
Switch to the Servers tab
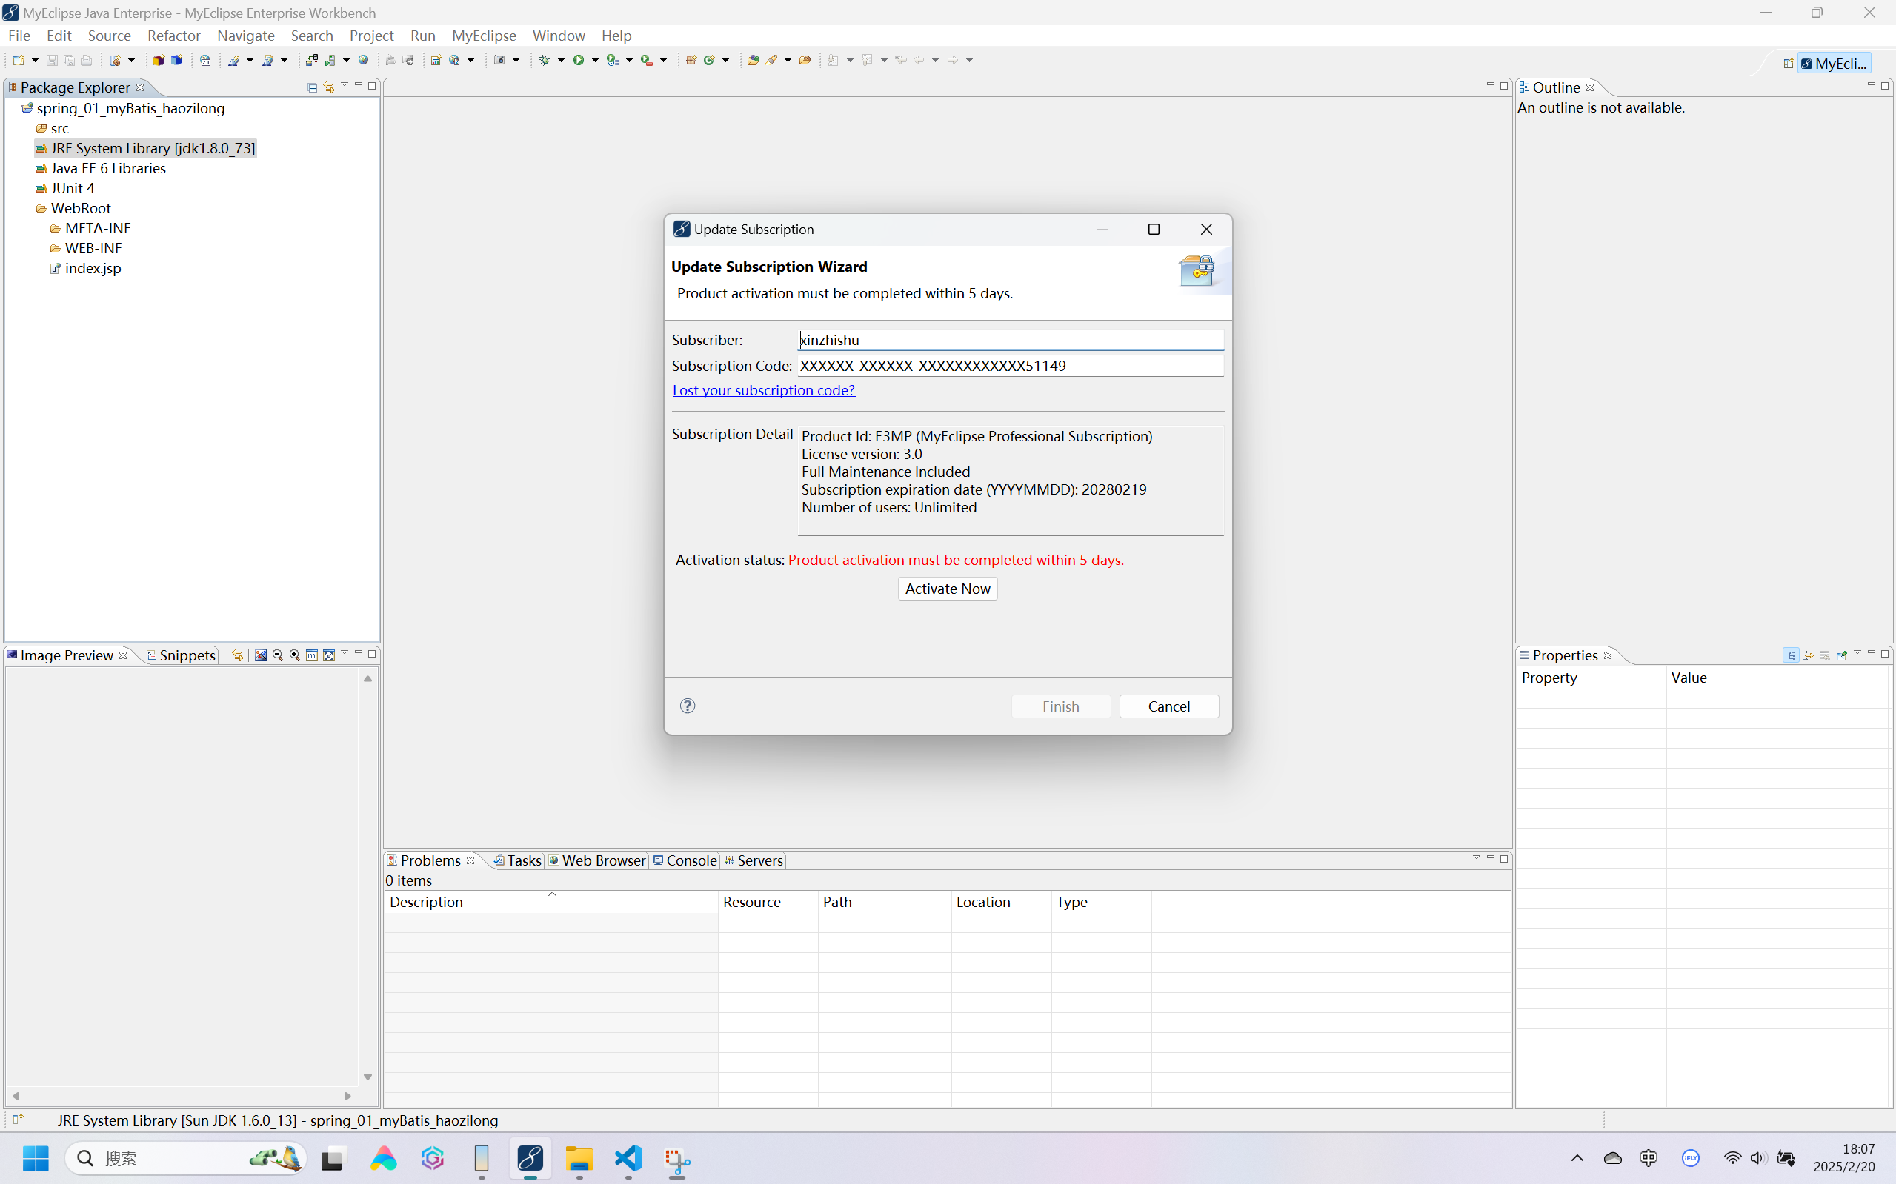tap(753, 860)
